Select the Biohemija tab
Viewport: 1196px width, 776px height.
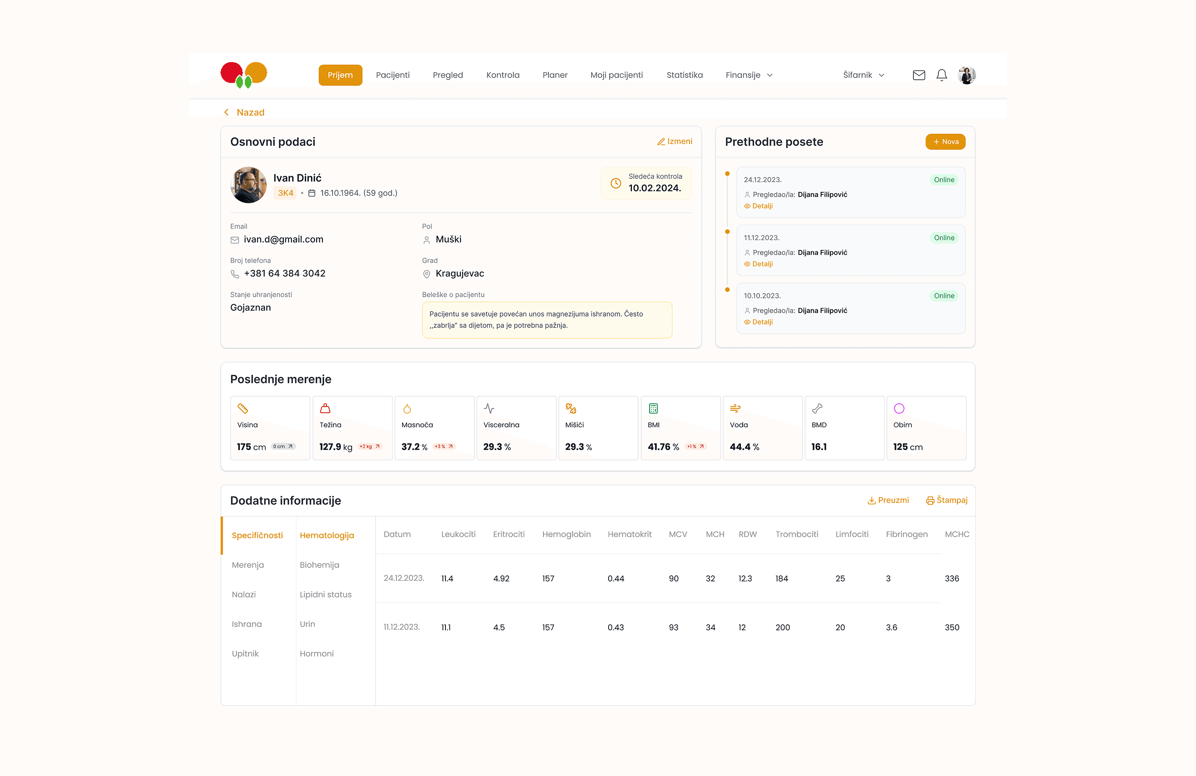[x=319, y=564]
